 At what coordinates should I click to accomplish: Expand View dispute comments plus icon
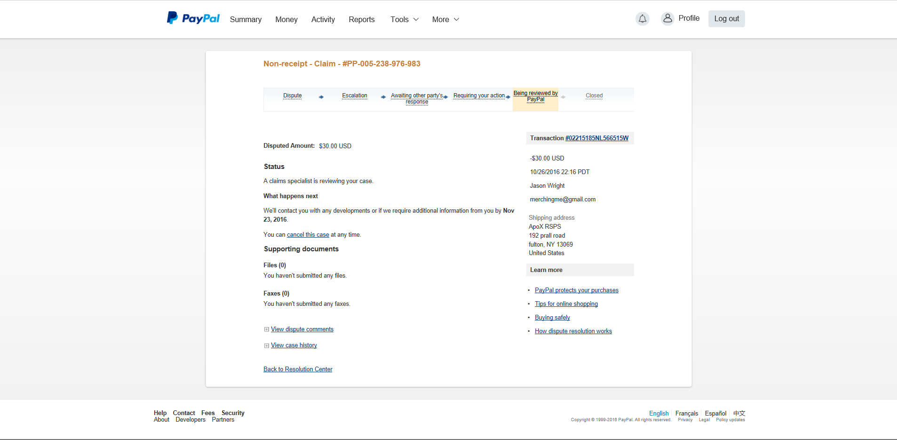(x=267, y=329)
